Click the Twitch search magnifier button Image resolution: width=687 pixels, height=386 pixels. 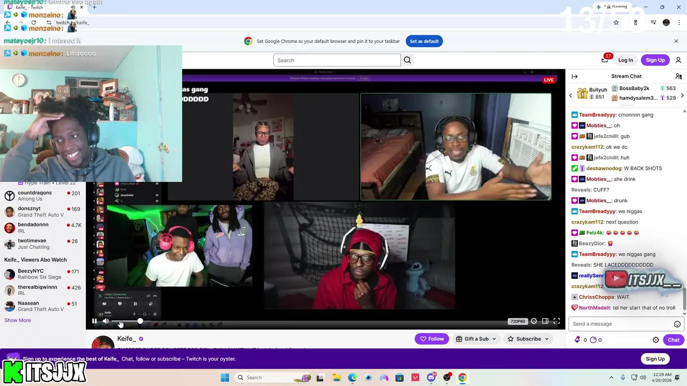407,60
